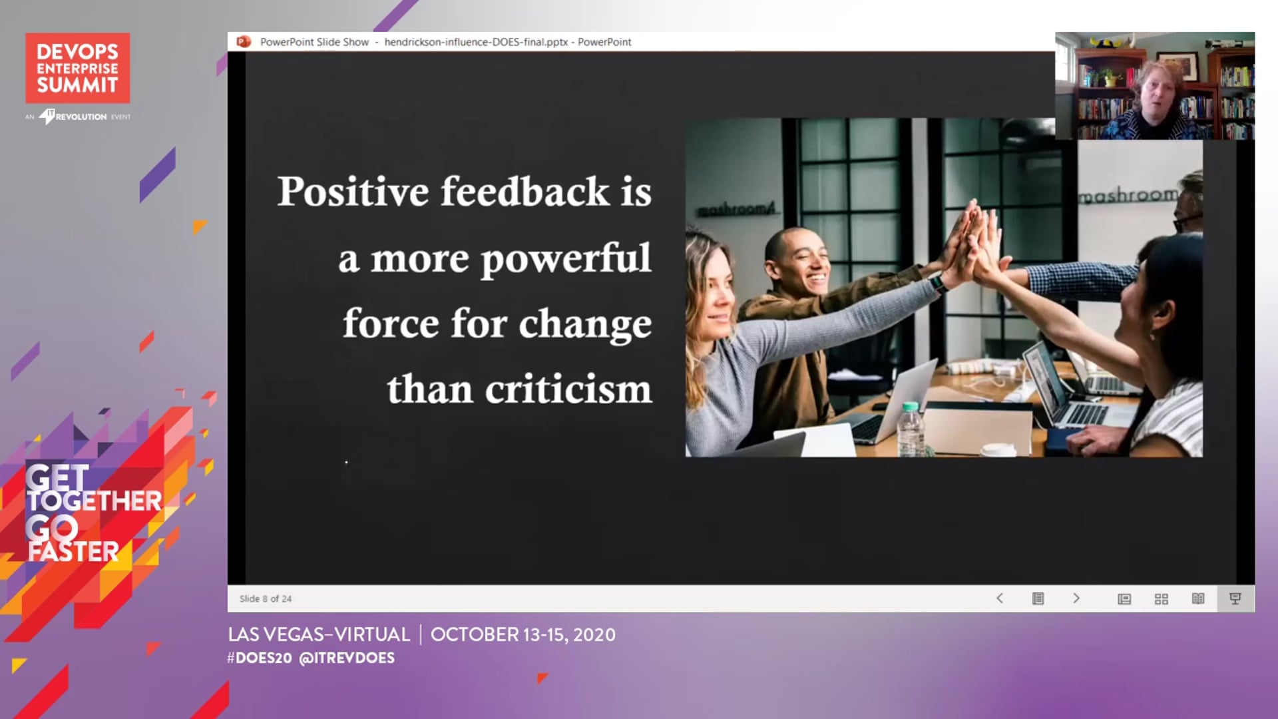Click the presenter webcam thumbnail
Viewport: 1278px width, 719px height.
click(x=1155, y=85)
